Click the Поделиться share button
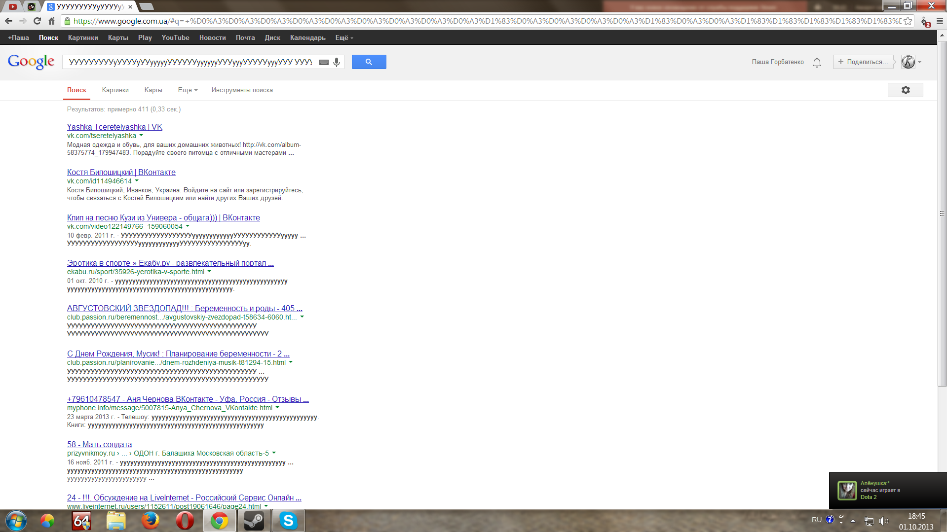The width and height of the screenshot is (947, 532). pyautogui.click(x=863, y=62)
